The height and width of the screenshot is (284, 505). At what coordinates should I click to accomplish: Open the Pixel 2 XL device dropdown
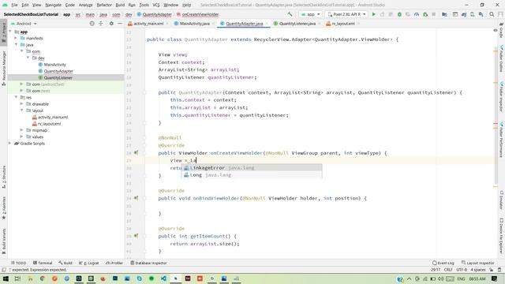[x=346, y=14]
